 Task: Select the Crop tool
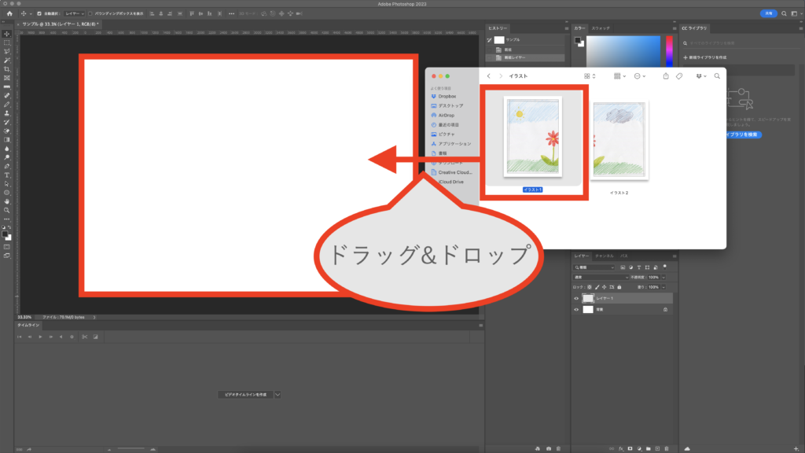tap(7, 69)
